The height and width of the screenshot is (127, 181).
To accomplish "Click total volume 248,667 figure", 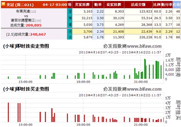I will [38, 34].
